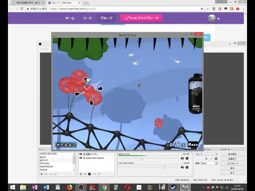
Task: Open the taskbar clock showing 17:47
Action: tap(237, 187)
